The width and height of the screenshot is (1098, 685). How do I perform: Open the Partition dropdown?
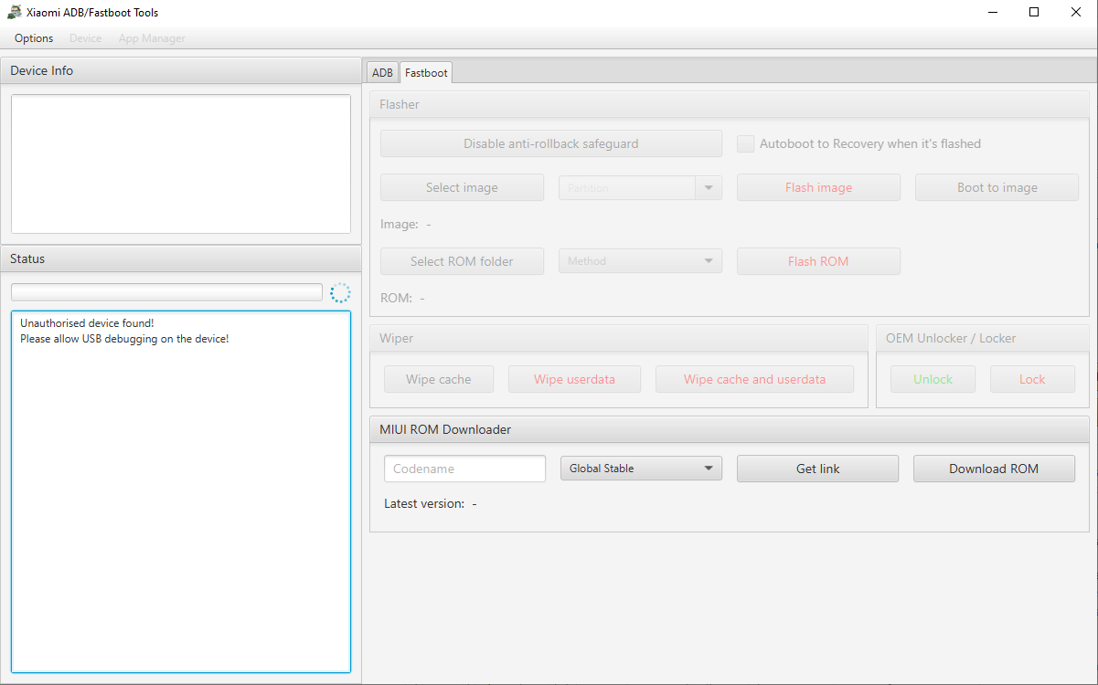tap(640, 187)
